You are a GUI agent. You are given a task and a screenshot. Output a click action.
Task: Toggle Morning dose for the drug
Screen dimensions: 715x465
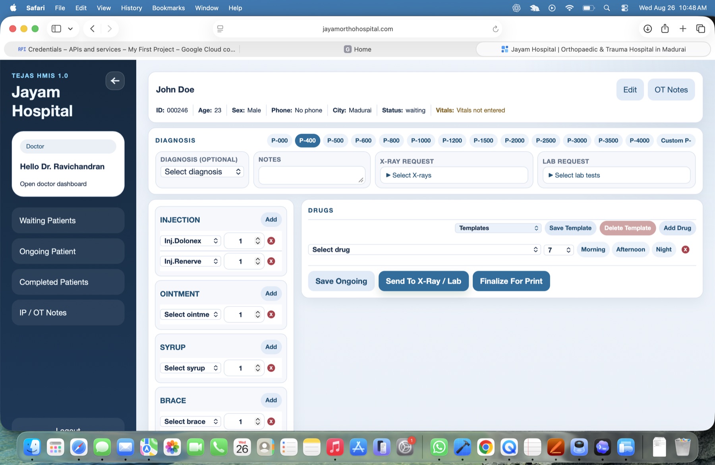tap(593, 250)
